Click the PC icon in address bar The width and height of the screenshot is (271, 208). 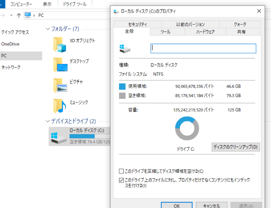pos(28,15)
